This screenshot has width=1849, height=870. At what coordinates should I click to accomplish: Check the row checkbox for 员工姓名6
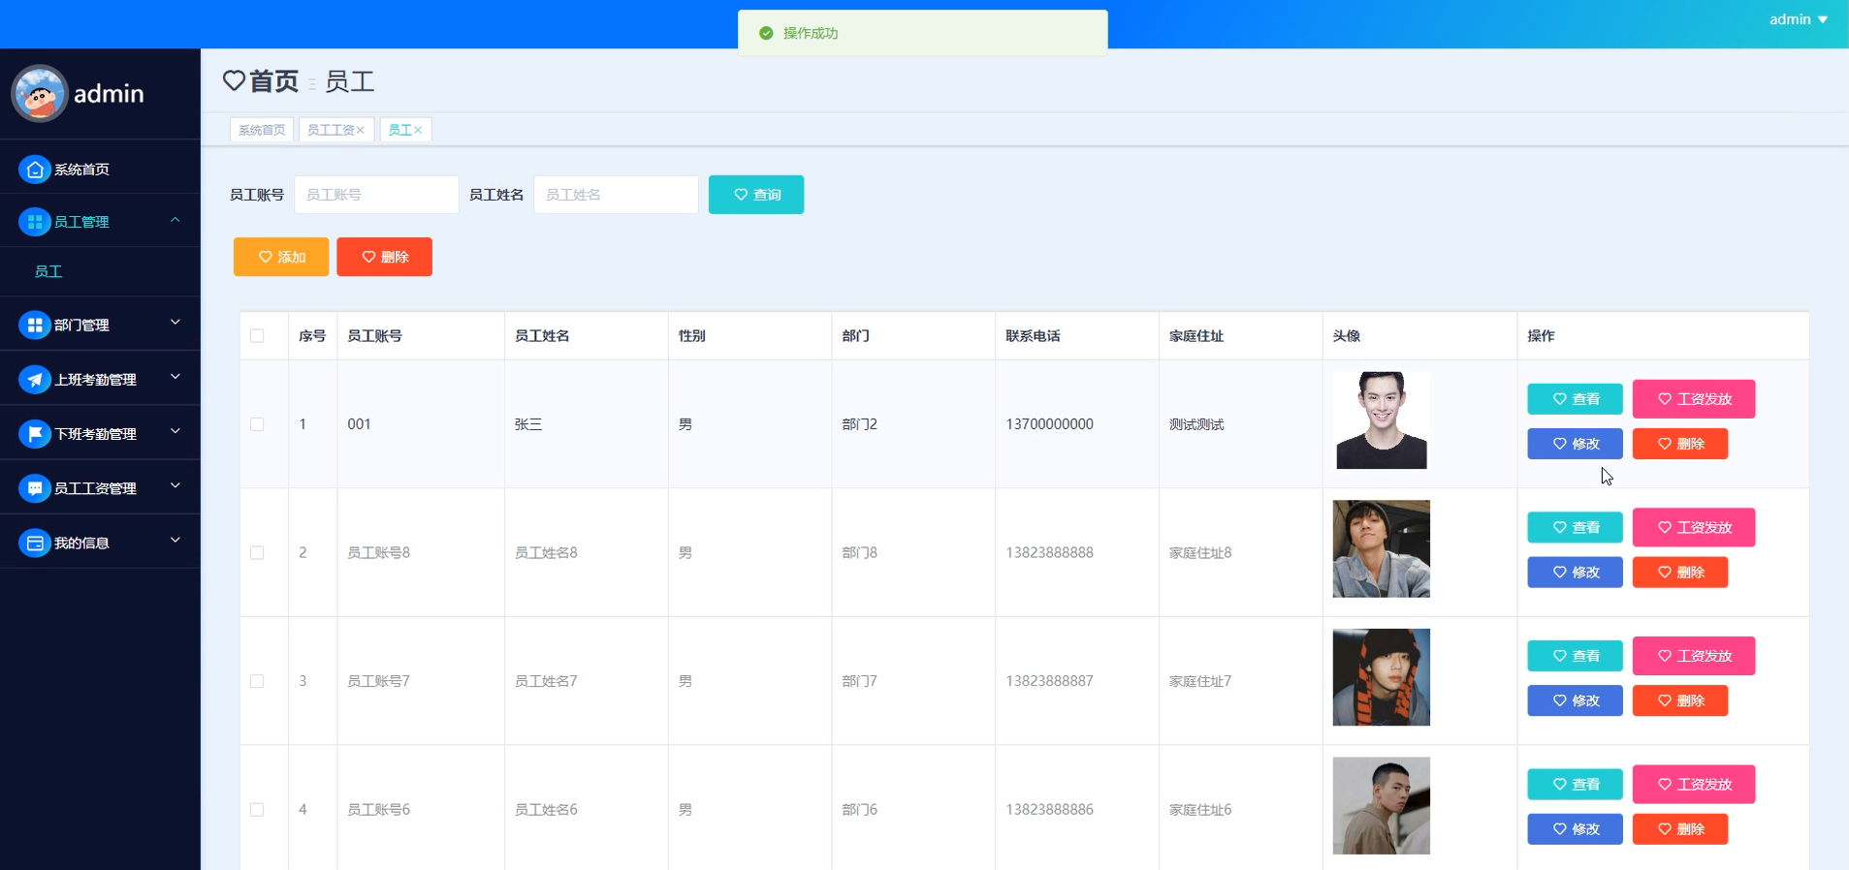pyautogui.click(x=257, y=810)
